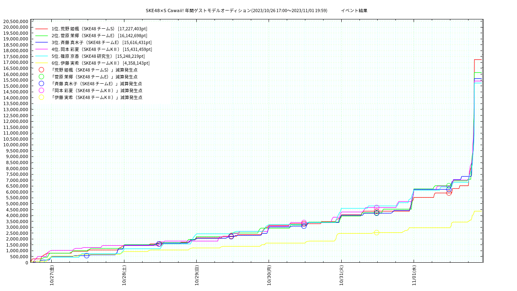Click the red circle marker in the legend
This screenshot has height=291, width=517.
click(x=41, y=70)
